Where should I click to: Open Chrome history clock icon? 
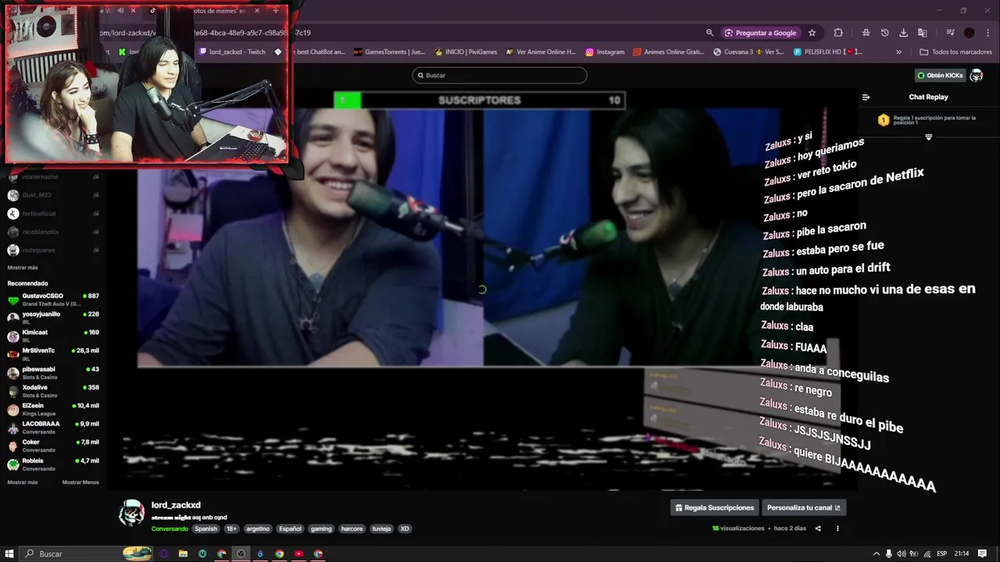pos(884,33)
